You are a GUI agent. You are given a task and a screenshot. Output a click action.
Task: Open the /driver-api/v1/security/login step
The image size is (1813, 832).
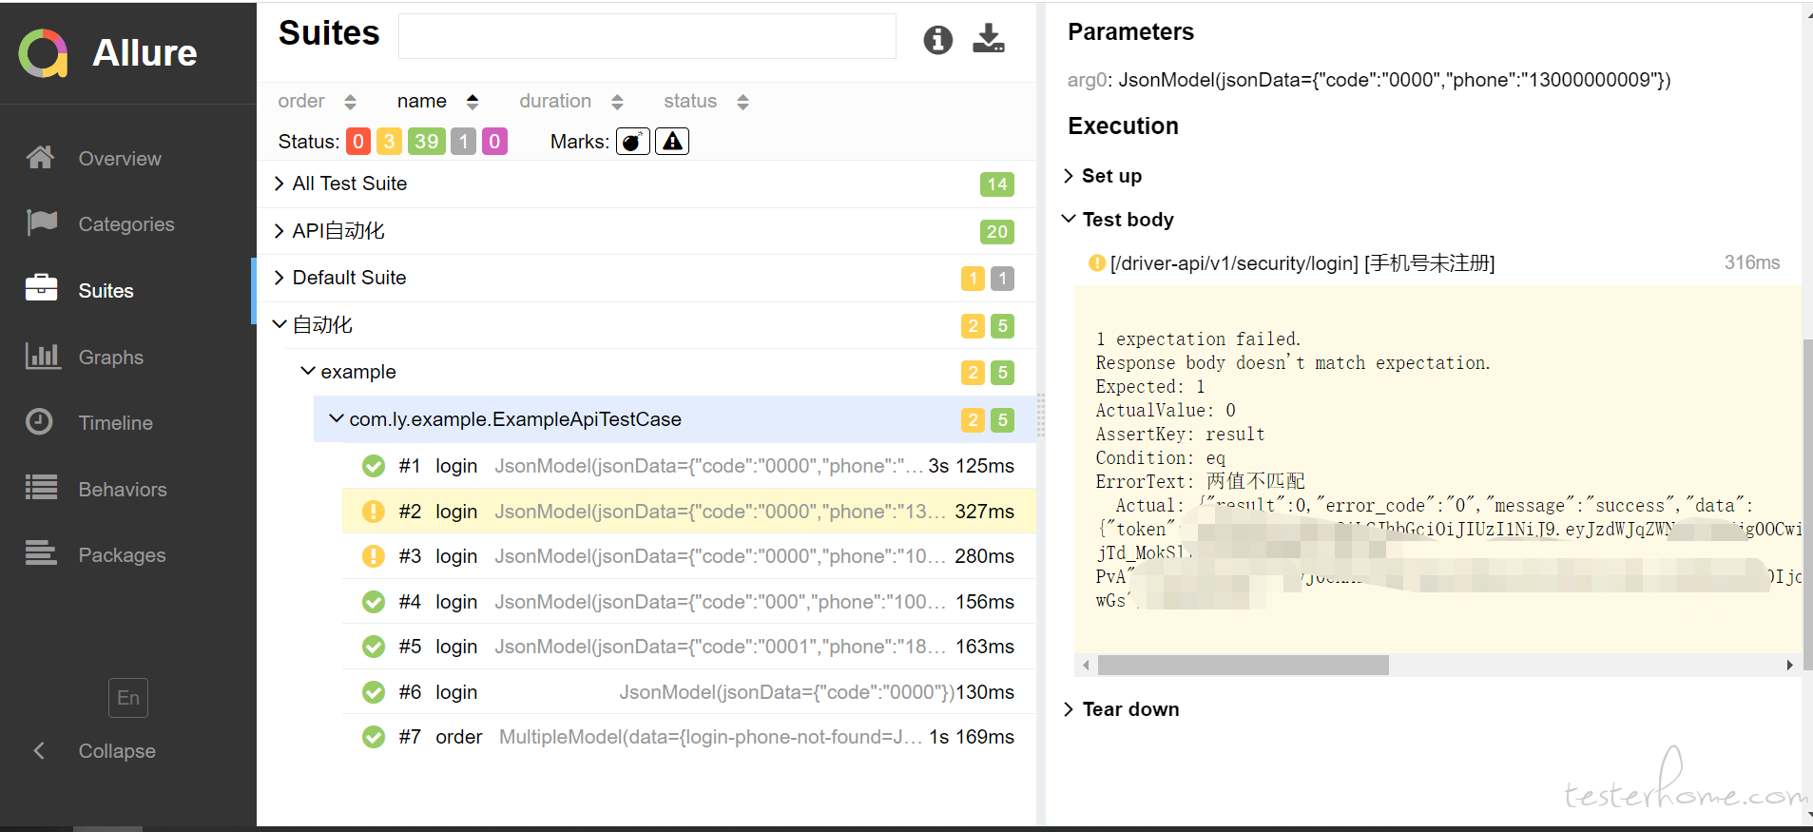(x=1302, y=263)
